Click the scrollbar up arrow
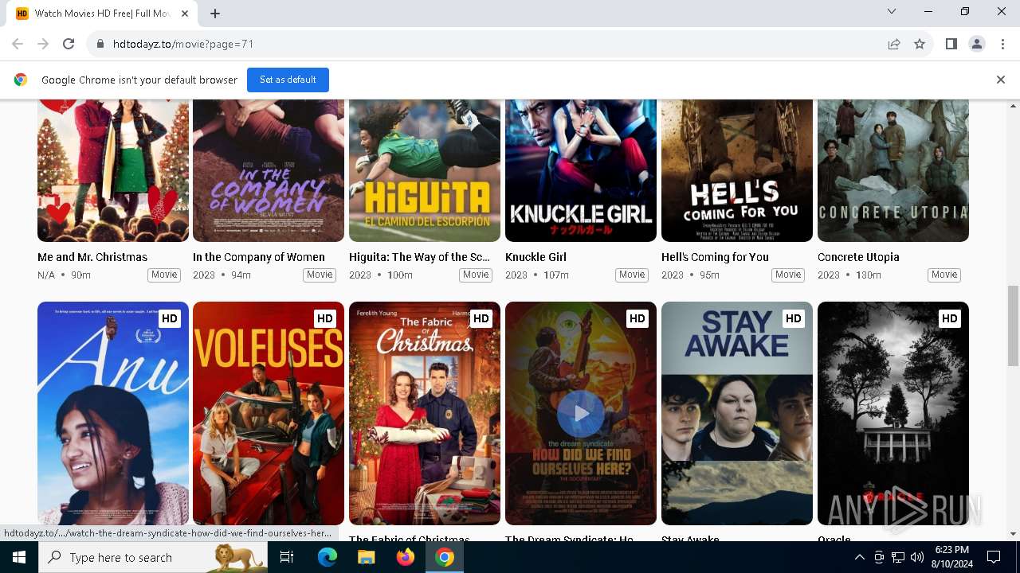This screenshot has height=573, width=1020. pyautogui.click(x=1014, y=106)
